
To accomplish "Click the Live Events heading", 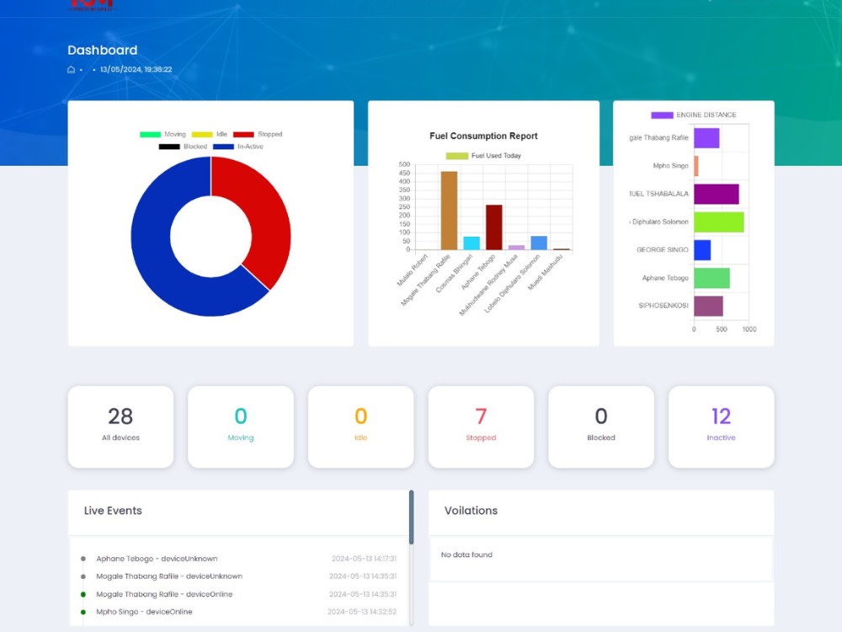I will click(113, 511).
